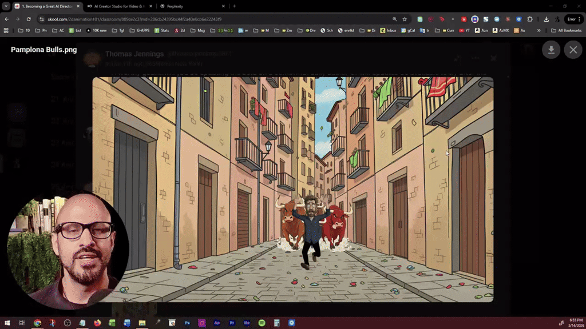The height and width of the screenshot is (329, 586).
Task: Open the G-APPS bookmarks folder
Action: coord(140,30)
